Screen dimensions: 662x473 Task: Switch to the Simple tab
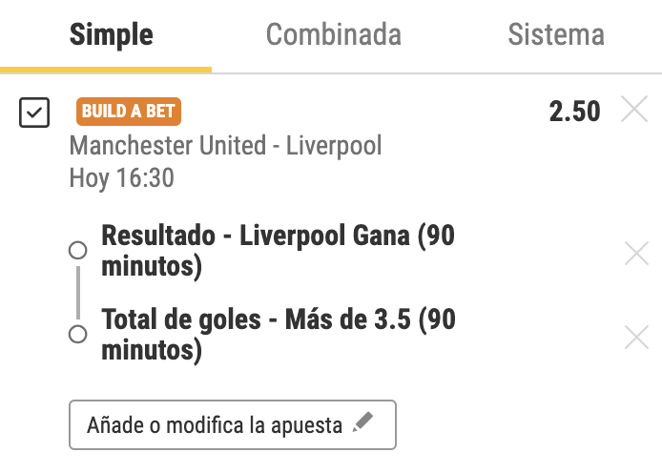112,35
